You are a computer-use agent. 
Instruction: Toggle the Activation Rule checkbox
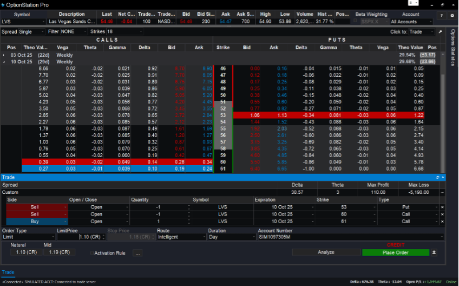[91, 253]
